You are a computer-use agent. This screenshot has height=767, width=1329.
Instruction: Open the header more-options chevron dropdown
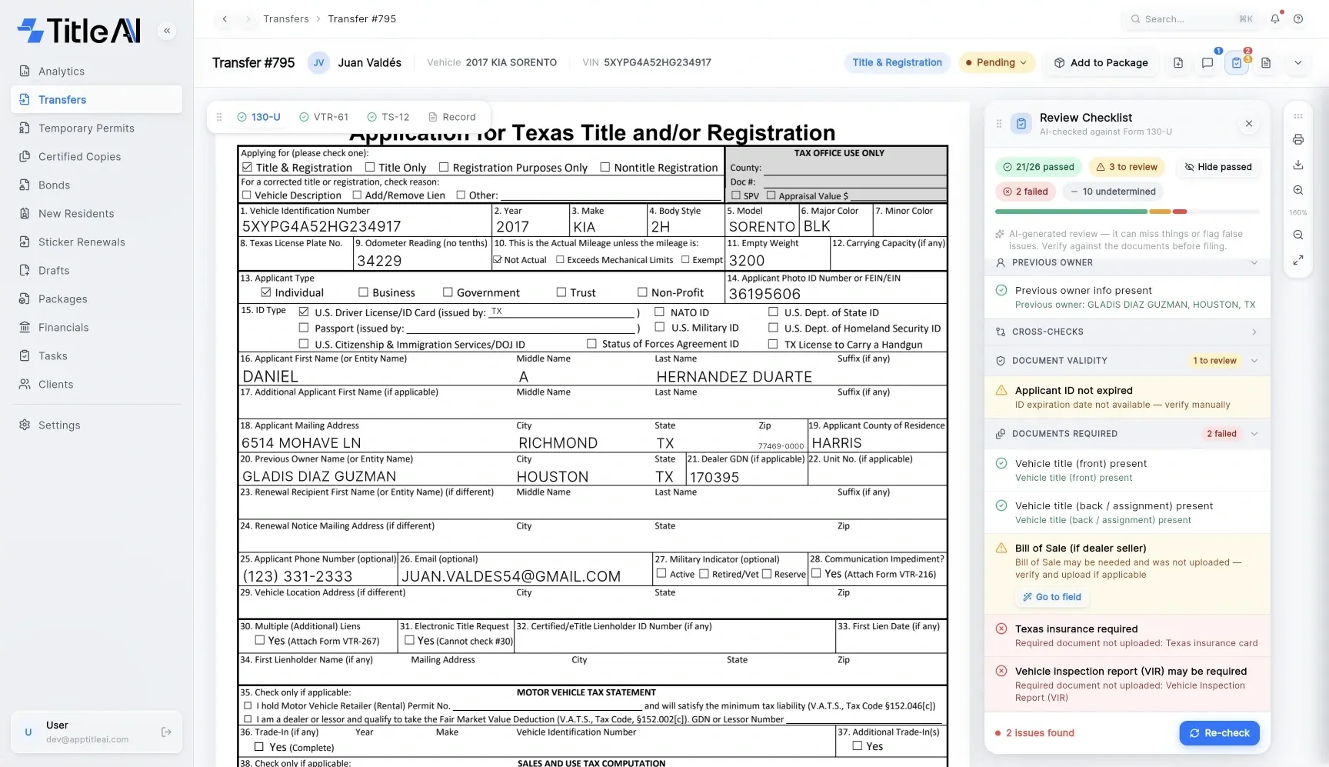tap(1298, 63)
